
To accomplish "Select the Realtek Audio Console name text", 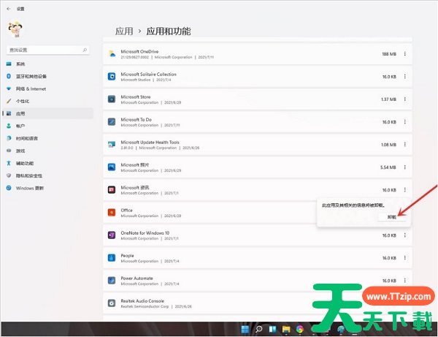I will (x=142, y=301).
